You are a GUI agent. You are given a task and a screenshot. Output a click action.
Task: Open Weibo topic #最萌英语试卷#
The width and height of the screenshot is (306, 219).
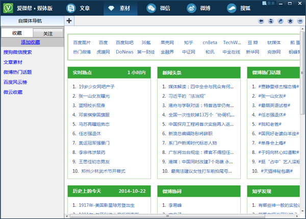[x=274, y=105]
